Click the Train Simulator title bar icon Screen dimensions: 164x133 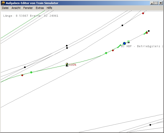point(3,3)
